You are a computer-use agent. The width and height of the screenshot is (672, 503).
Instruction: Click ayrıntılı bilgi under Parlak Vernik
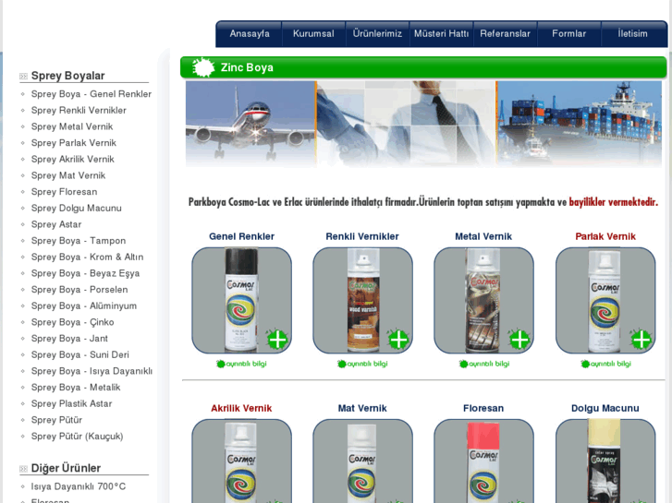click(x=605, y=364)
